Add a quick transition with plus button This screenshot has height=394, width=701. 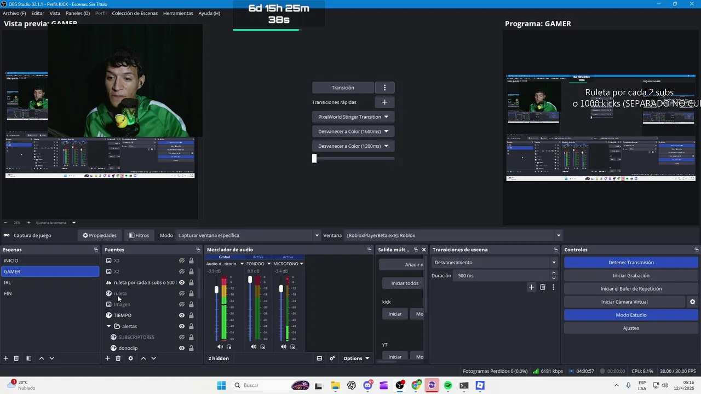pyautogui.click(x=384, y=102)
